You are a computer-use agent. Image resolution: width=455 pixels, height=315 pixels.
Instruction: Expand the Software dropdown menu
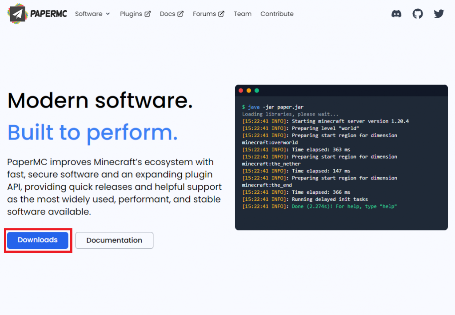92,14
